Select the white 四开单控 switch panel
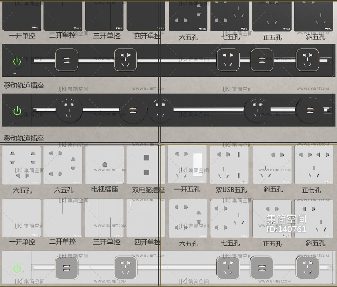 tap(146, 218)
